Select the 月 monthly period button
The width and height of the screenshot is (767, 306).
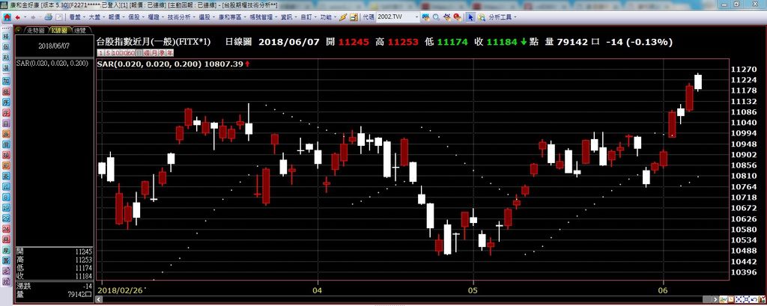pyautogui.click(x=154, y=52)
